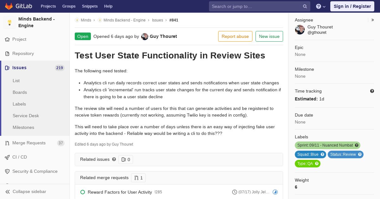Click the Sprint label help icon
Screen dimensions: 380x199
[357, 145]
